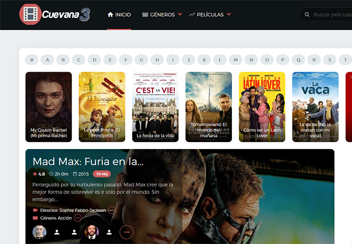352x244 pixels.
Task: Expand full cast ellipsis button
Action: (x=127, y=232)
